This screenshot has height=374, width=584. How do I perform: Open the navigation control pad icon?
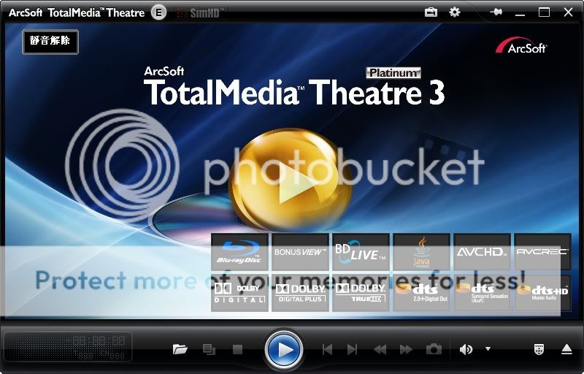pos(539,349)
